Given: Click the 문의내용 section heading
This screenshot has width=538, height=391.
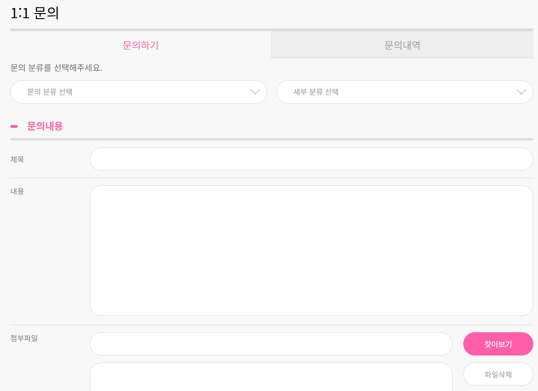Looking at the screenshot, I should pos(45,126).
